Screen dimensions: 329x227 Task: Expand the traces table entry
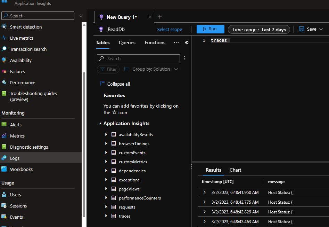coord(106,216)
